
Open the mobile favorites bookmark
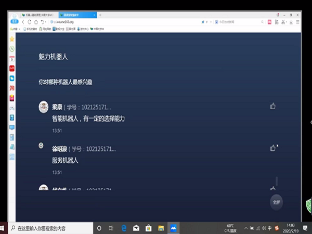click(x=30, y=29)
